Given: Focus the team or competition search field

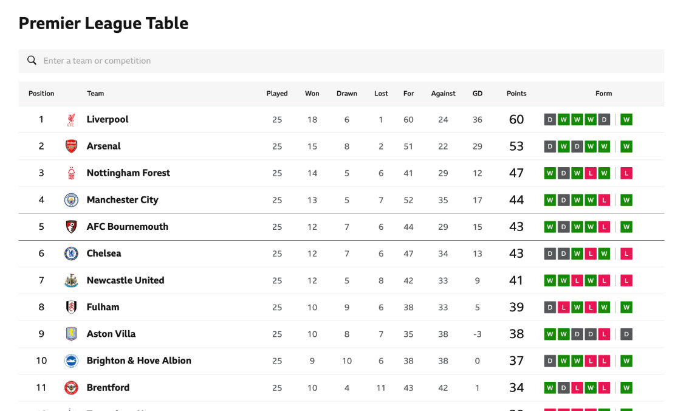Looking at the screenshot, I should pos(341,61).
